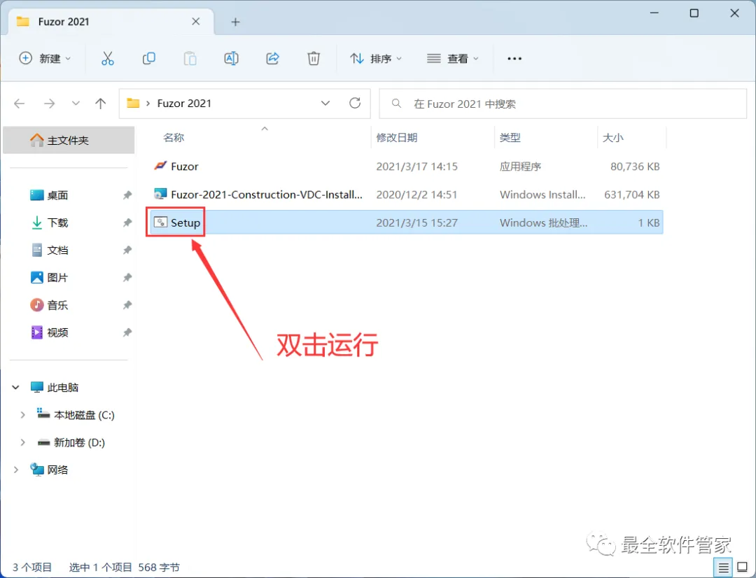Refresh the Fuzor 2021 folder

pos(355,103)
